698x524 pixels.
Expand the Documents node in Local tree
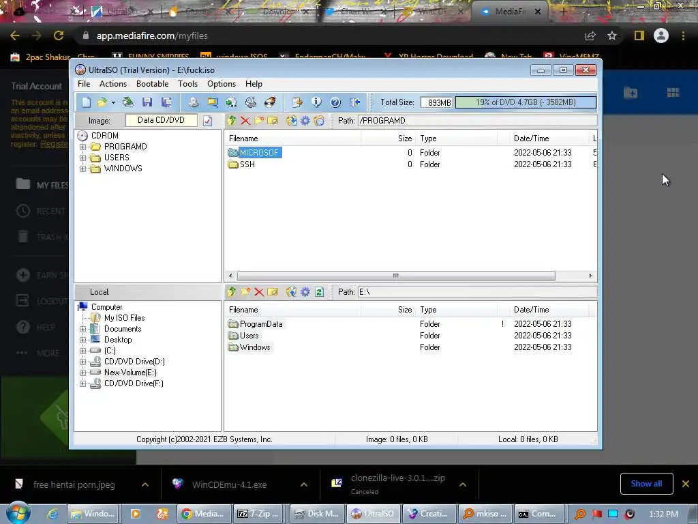(x=82, y=329)
